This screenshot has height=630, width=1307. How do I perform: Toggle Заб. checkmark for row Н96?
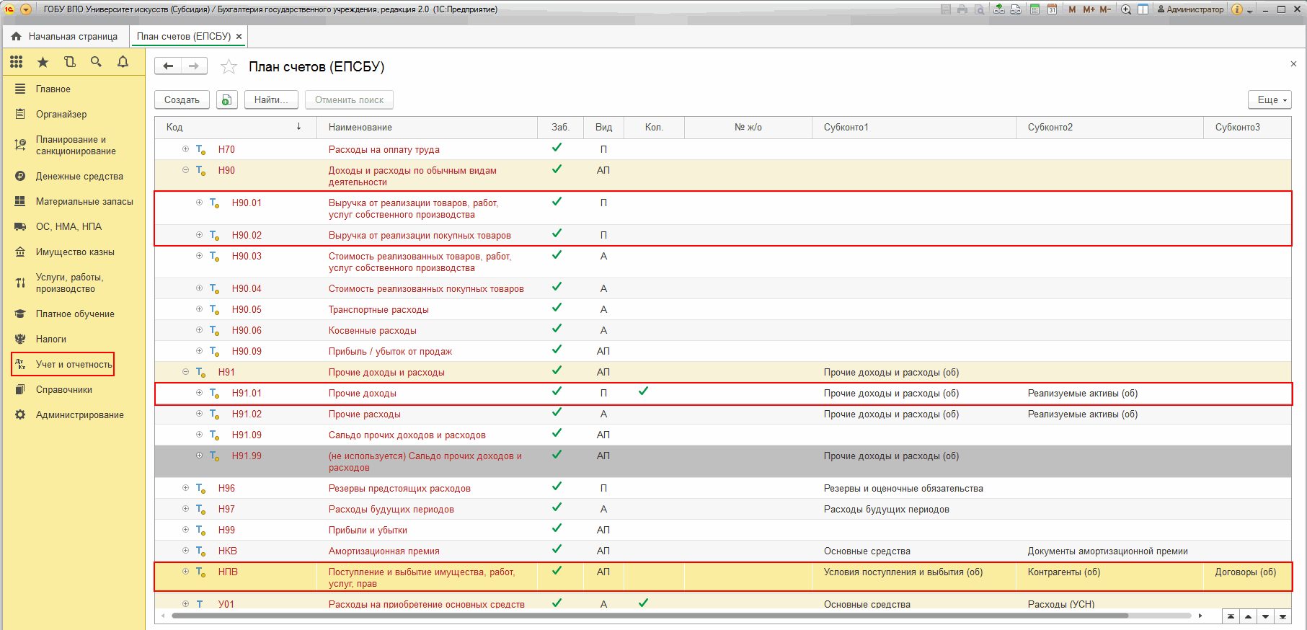[x=557, y=487]
